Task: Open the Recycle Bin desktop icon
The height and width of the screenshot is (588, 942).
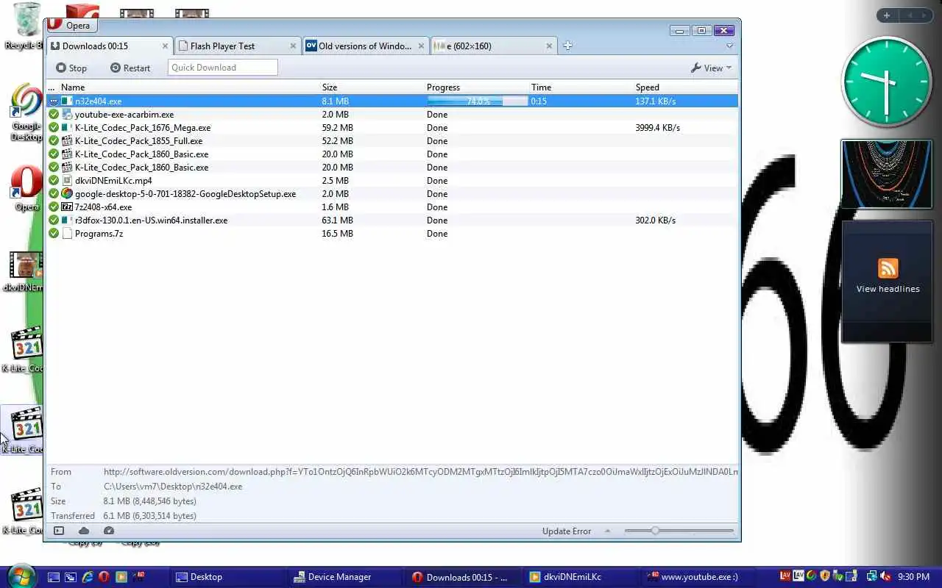Action: [24, 26]
